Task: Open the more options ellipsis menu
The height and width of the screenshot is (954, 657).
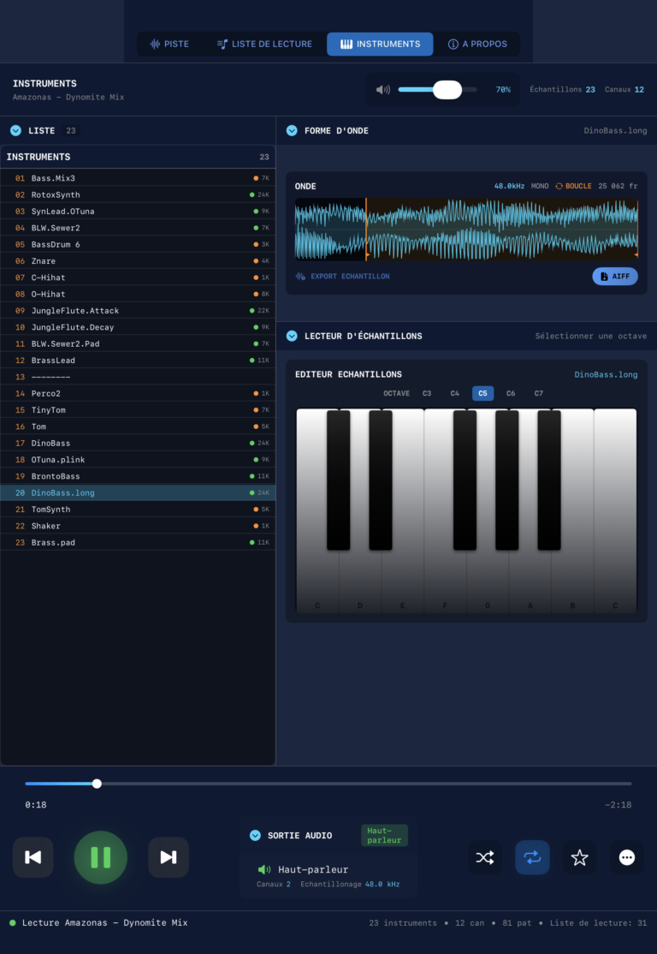Action: 627,857
